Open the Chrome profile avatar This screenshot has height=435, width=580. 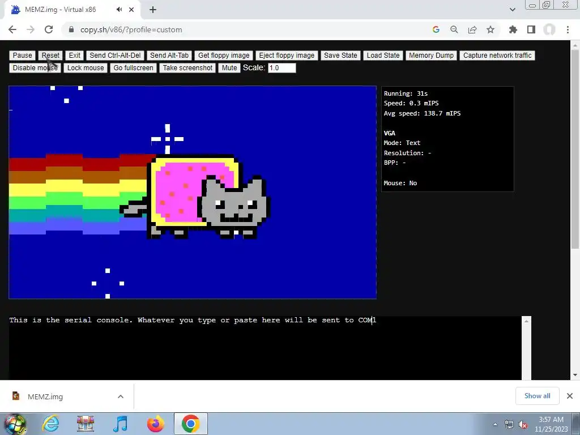[549, 29]
